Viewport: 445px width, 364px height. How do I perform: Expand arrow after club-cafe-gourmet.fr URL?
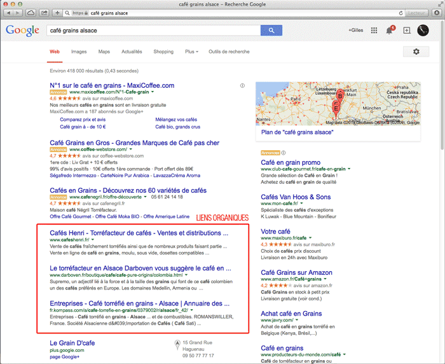pyautogui.click(x=349, y=169)
